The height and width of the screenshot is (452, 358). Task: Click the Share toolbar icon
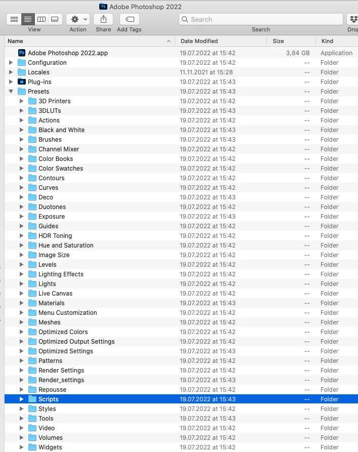pyautogui.click(x=103, y=19)
